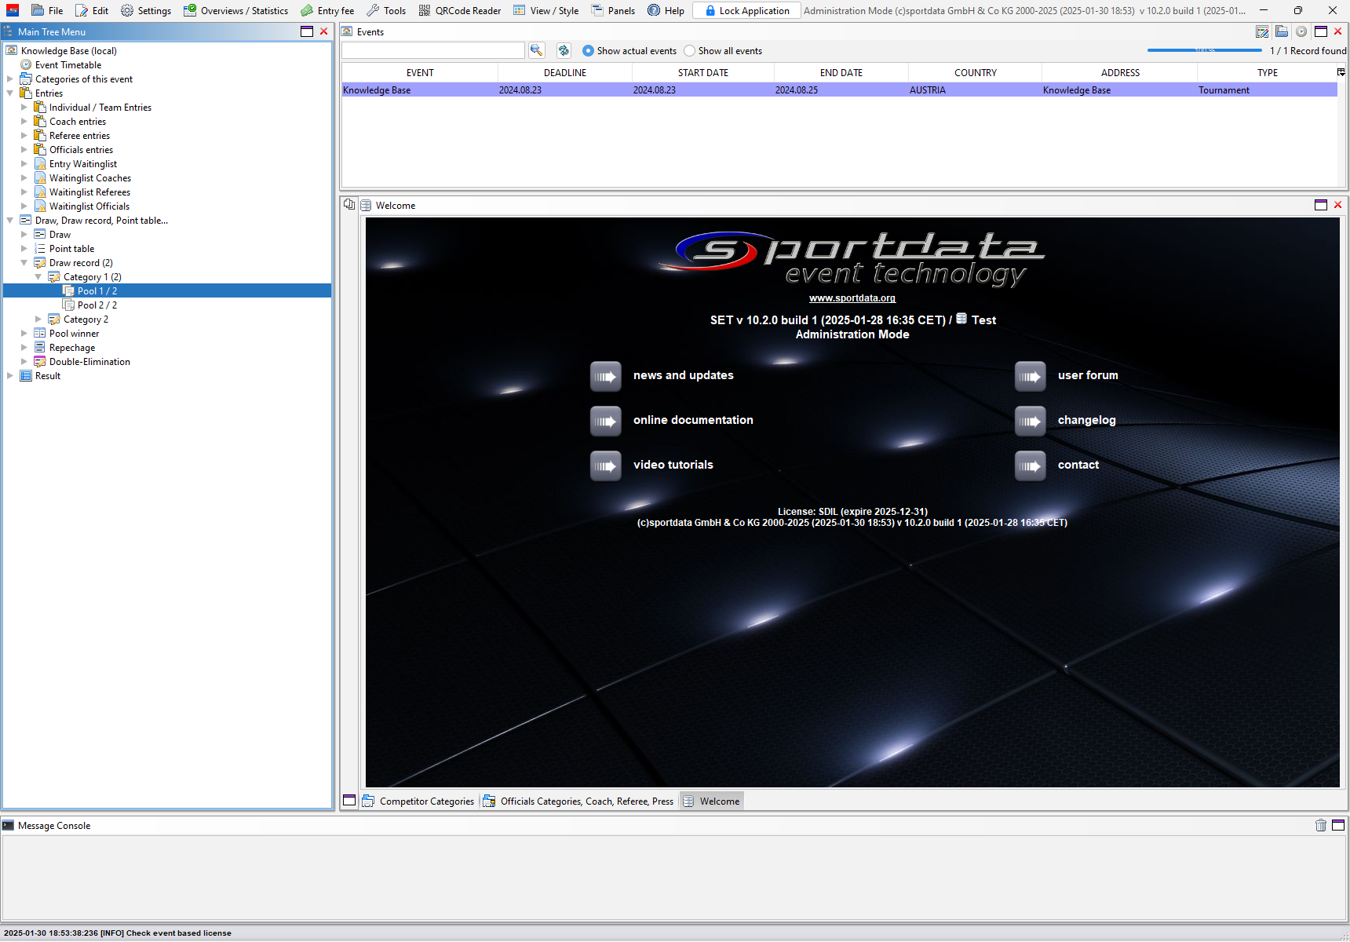Screen dimensions: 1350x942
Task: Open the Help menu
Action: click(x=666, y=10)
